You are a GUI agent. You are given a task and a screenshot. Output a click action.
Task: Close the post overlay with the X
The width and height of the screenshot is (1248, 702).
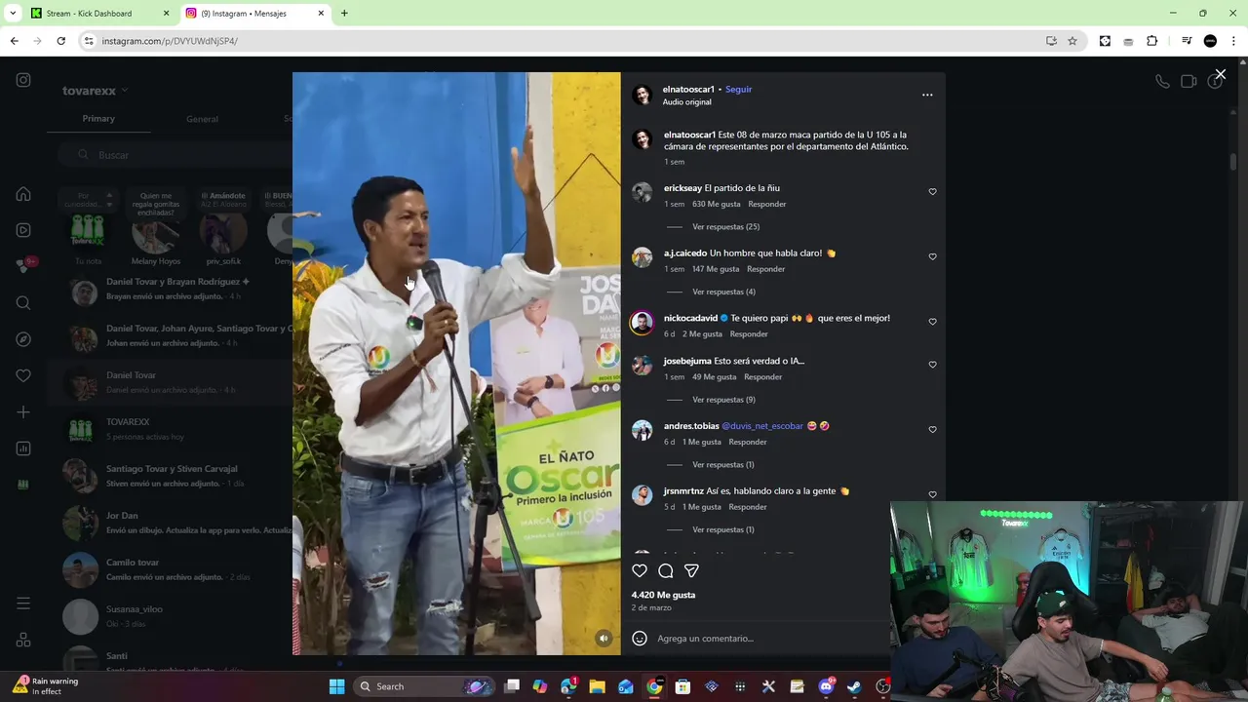click(x=1220, y=74)
